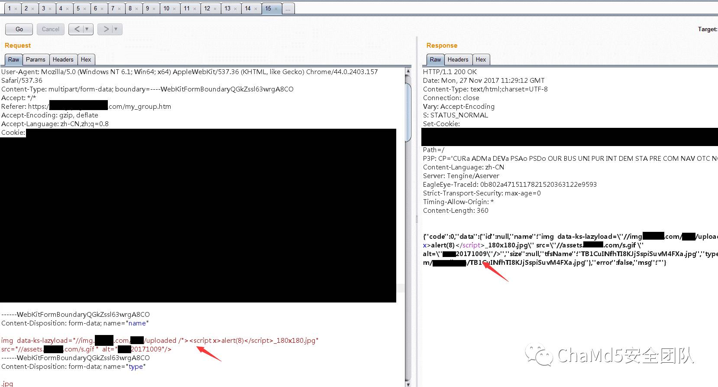Viewport: 718px width, 387px height.
Task: Go forward to next request with right arrow
Action: (106, 29)
